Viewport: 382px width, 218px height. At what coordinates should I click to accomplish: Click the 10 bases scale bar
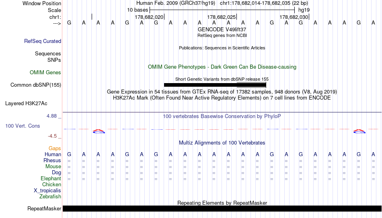point(222,10)
